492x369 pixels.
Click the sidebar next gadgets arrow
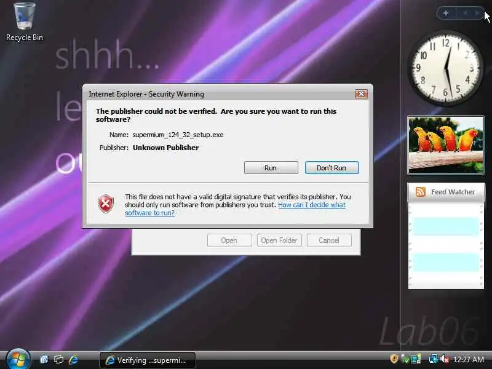tap(477, 13)
